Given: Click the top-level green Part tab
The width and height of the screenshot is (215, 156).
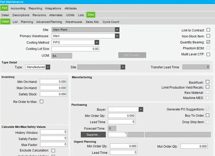Looking at the screenshot, I should [x=4, y=8].
